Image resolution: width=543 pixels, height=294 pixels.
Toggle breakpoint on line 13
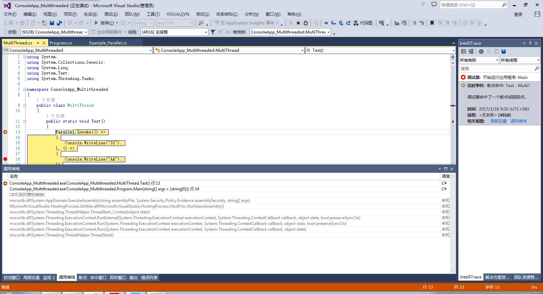[x=5, y=132]
